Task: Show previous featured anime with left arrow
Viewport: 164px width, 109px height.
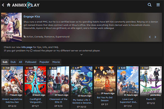Action: [x=150, y=37]
